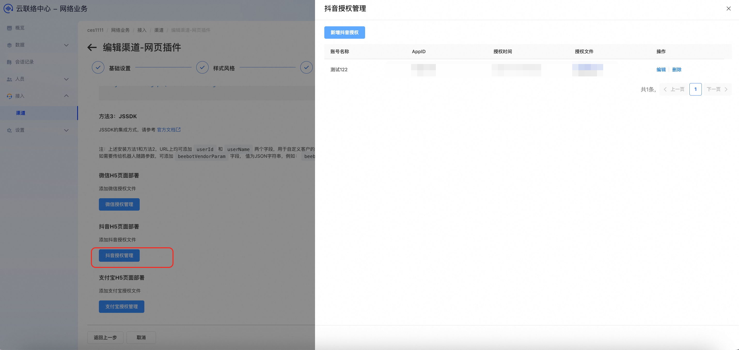This screenshot has height=350, width=739.
Task: Click the 返回上一步 button
Action: (105, 338)
